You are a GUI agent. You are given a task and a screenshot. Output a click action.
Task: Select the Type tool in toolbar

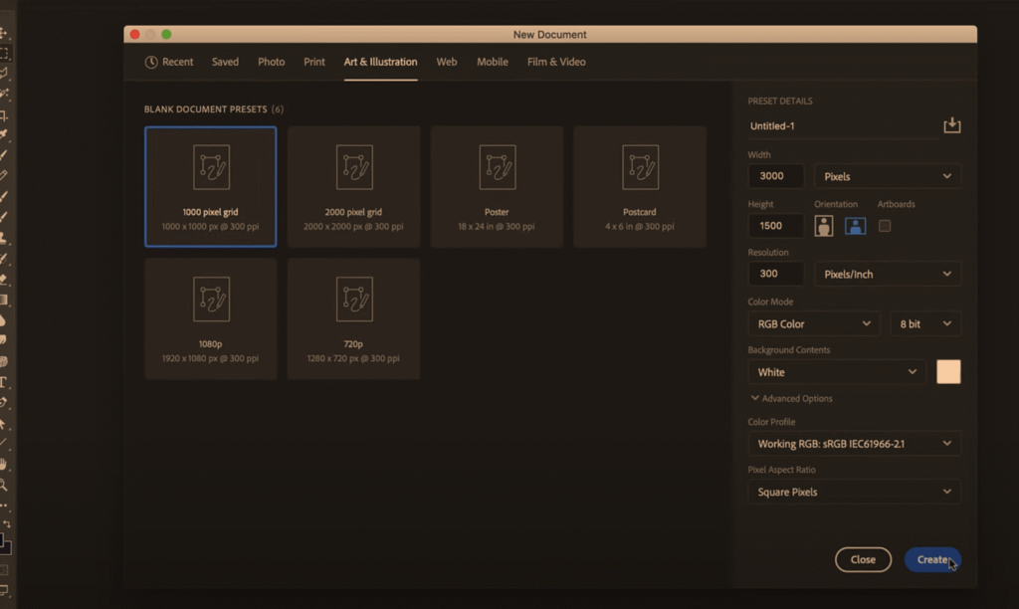click(x=4, y=382)
